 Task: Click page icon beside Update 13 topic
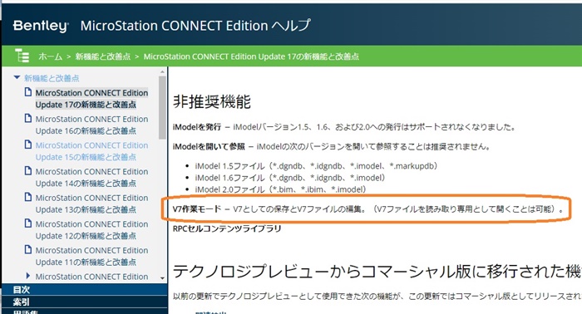(27, 197)
